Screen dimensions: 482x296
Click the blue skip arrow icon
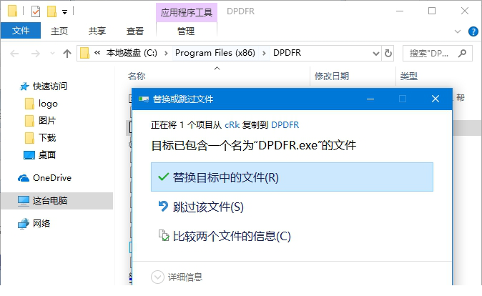[x=163, y=206]
